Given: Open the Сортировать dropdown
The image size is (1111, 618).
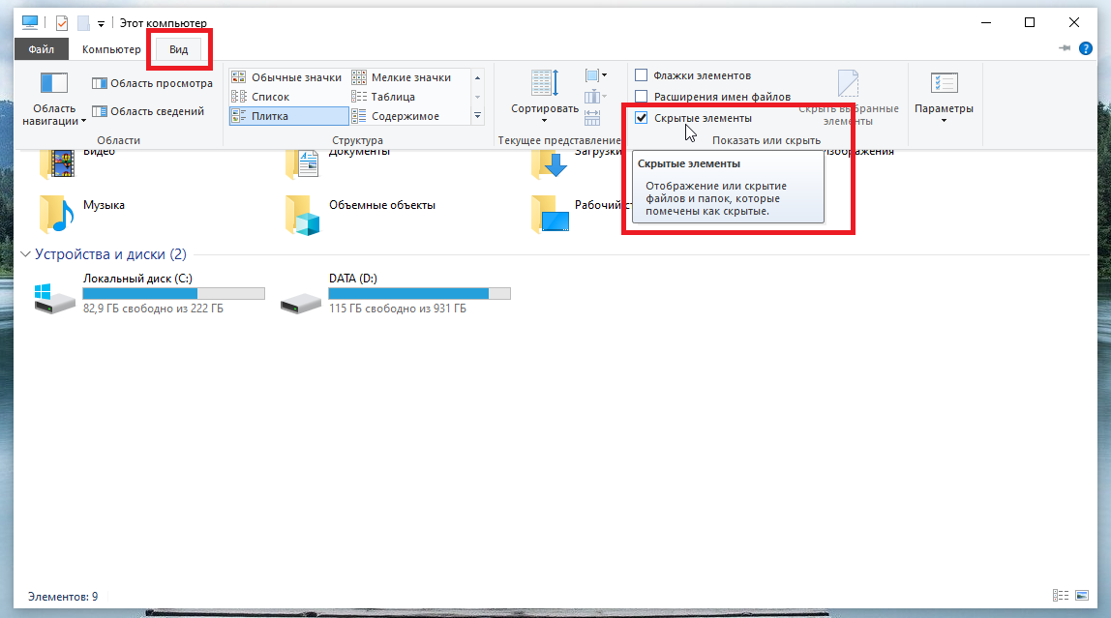Looking at the screenshot, I should coord(544,97).
